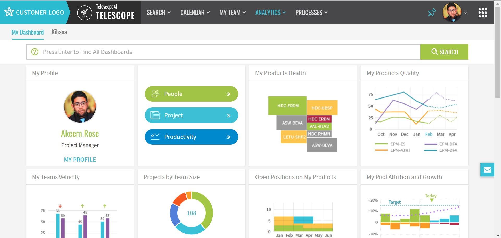Expand the ANALYTICS dropdown
501x238 pixels.
pos(270,12)
